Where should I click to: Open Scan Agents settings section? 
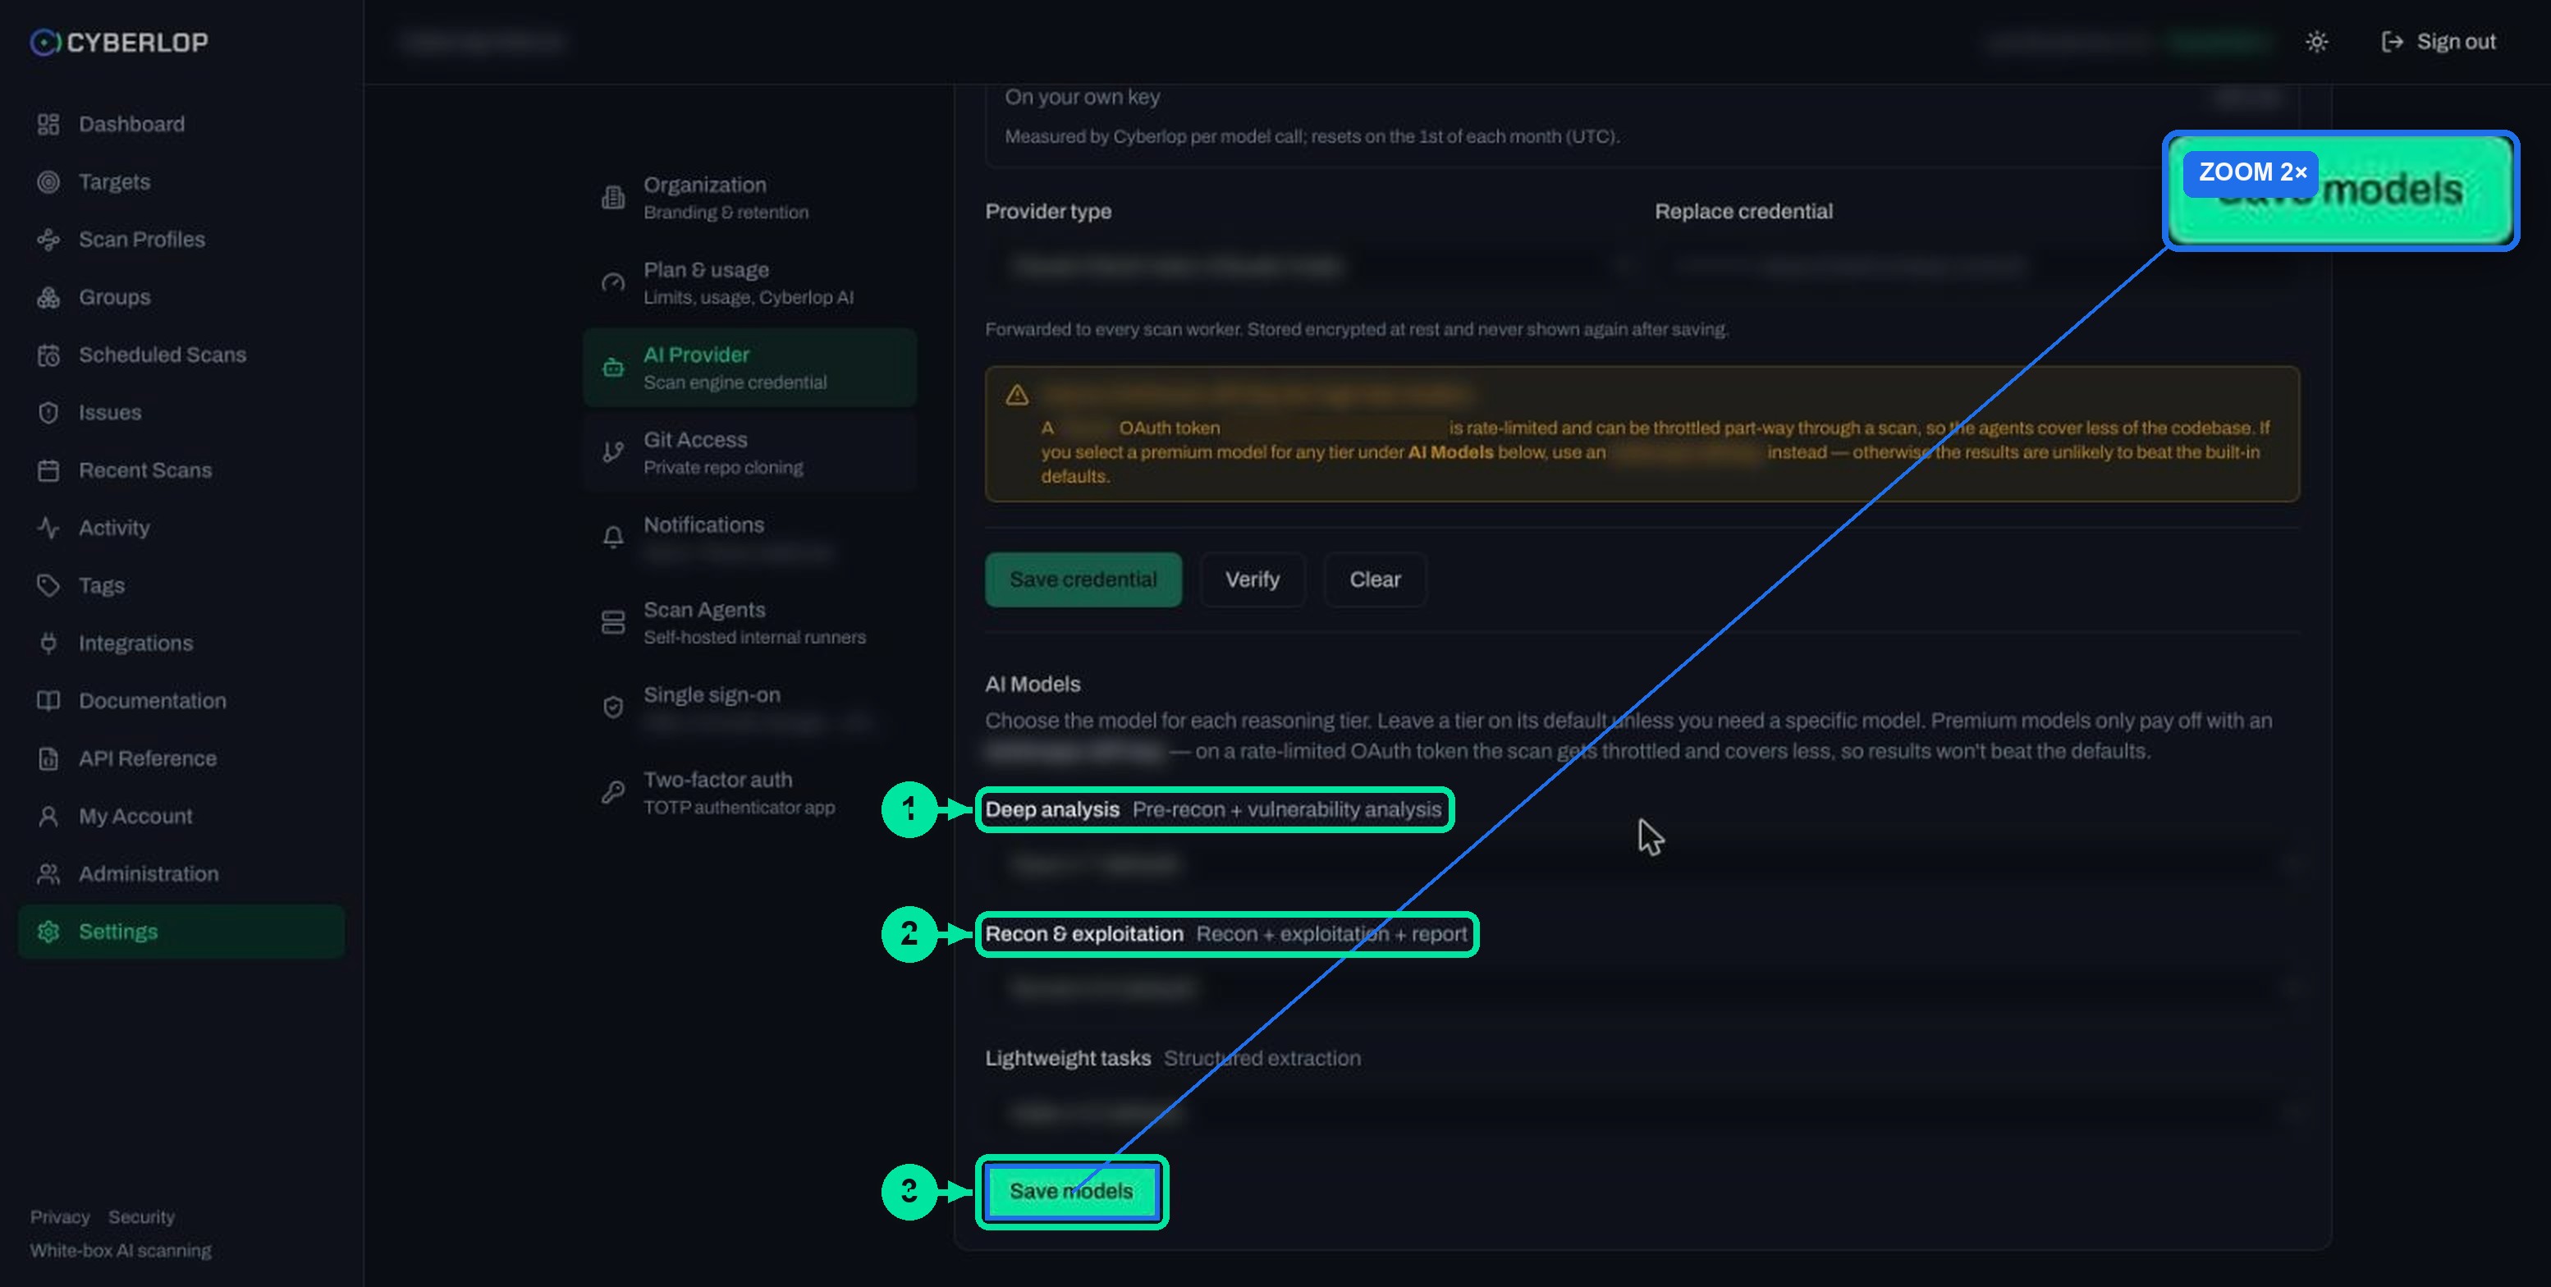point(749,621)
